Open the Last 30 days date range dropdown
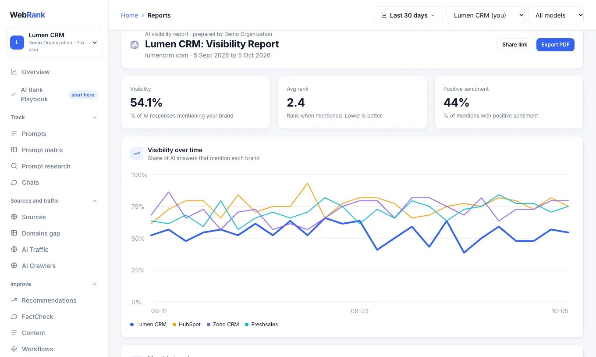The width and height of the screenshot is (596, 357). [408, 15]
